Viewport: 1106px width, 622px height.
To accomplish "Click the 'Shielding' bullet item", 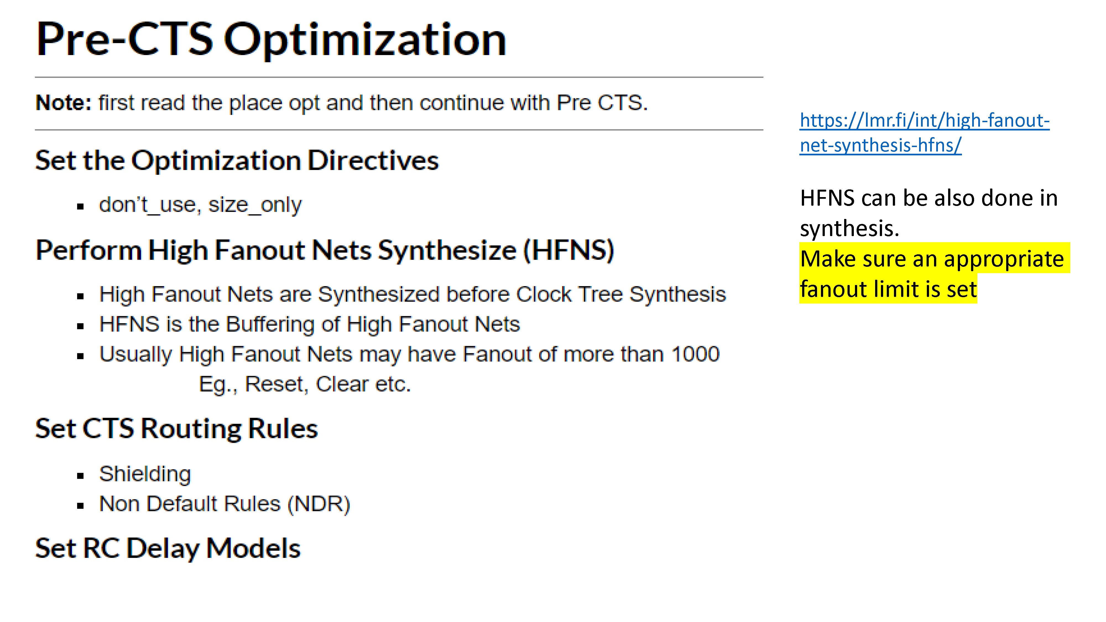I will (145, 474).
